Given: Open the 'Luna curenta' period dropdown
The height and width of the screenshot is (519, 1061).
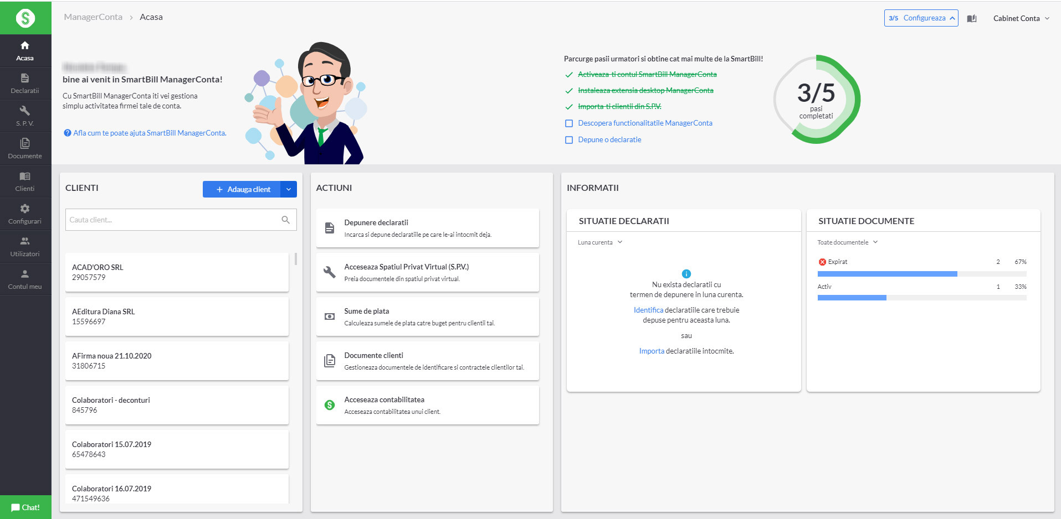Looking at the screenshot, I should [x=600, y=242].
